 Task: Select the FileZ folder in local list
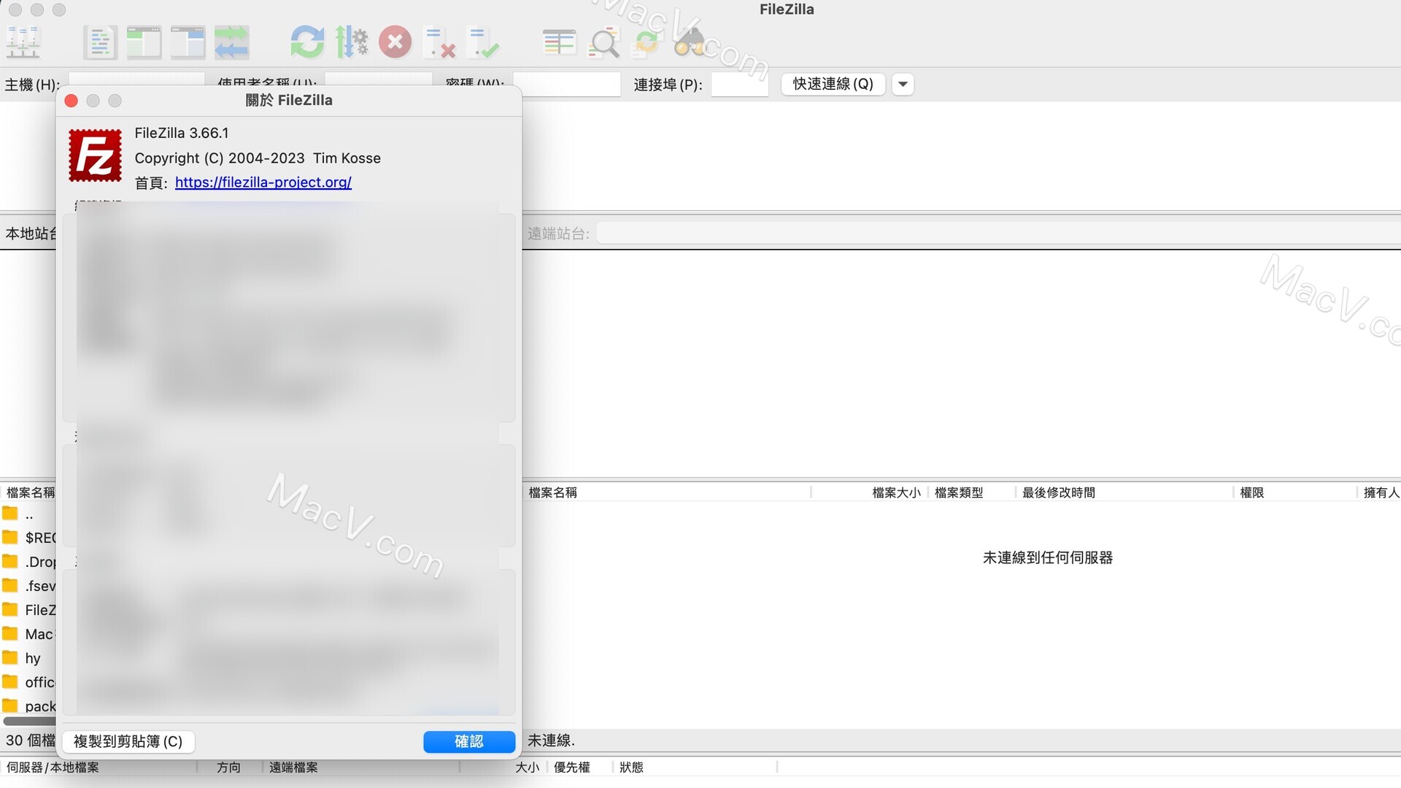(28, 610)
